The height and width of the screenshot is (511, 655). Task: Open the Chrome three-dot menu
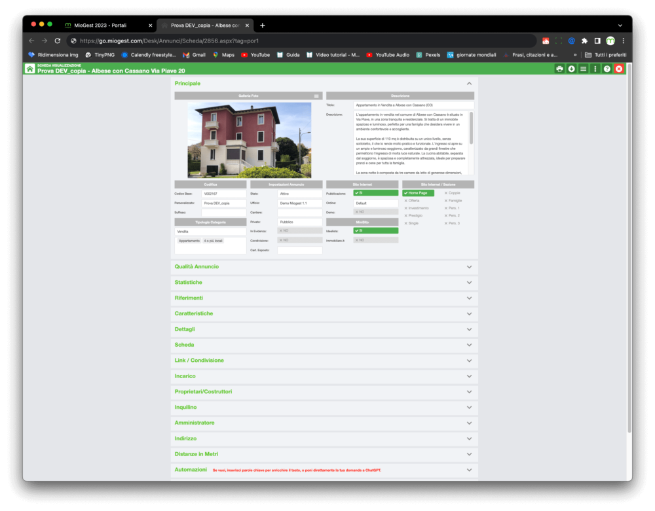(x=624, y=41)
